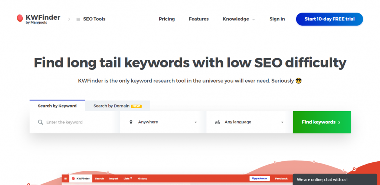Click the green Find keywords button
The image size is (380, 185).
coord(322,122)
